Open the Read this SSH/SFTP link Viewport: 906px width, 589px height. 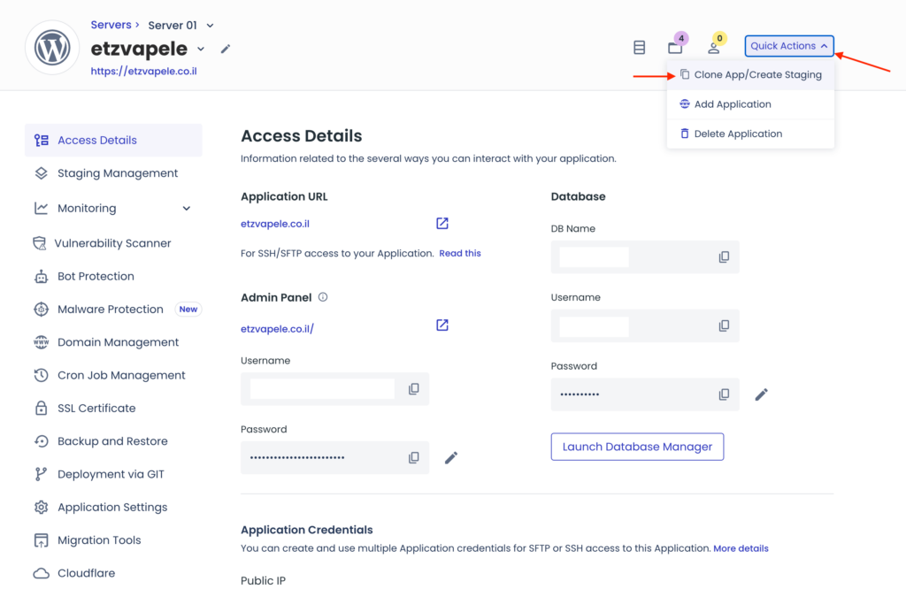460,253
